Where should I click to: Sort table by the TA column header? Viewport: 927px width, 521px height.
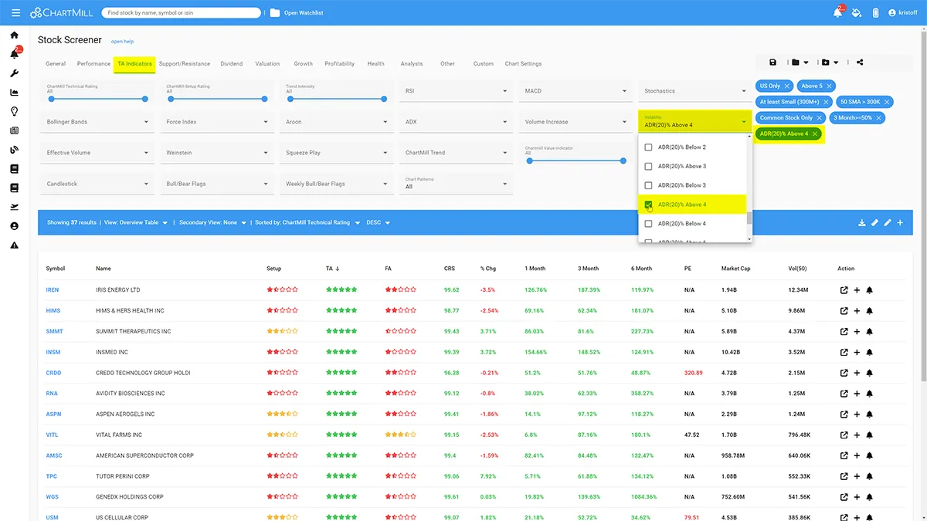pyautogui.click(x=333, y=269)
